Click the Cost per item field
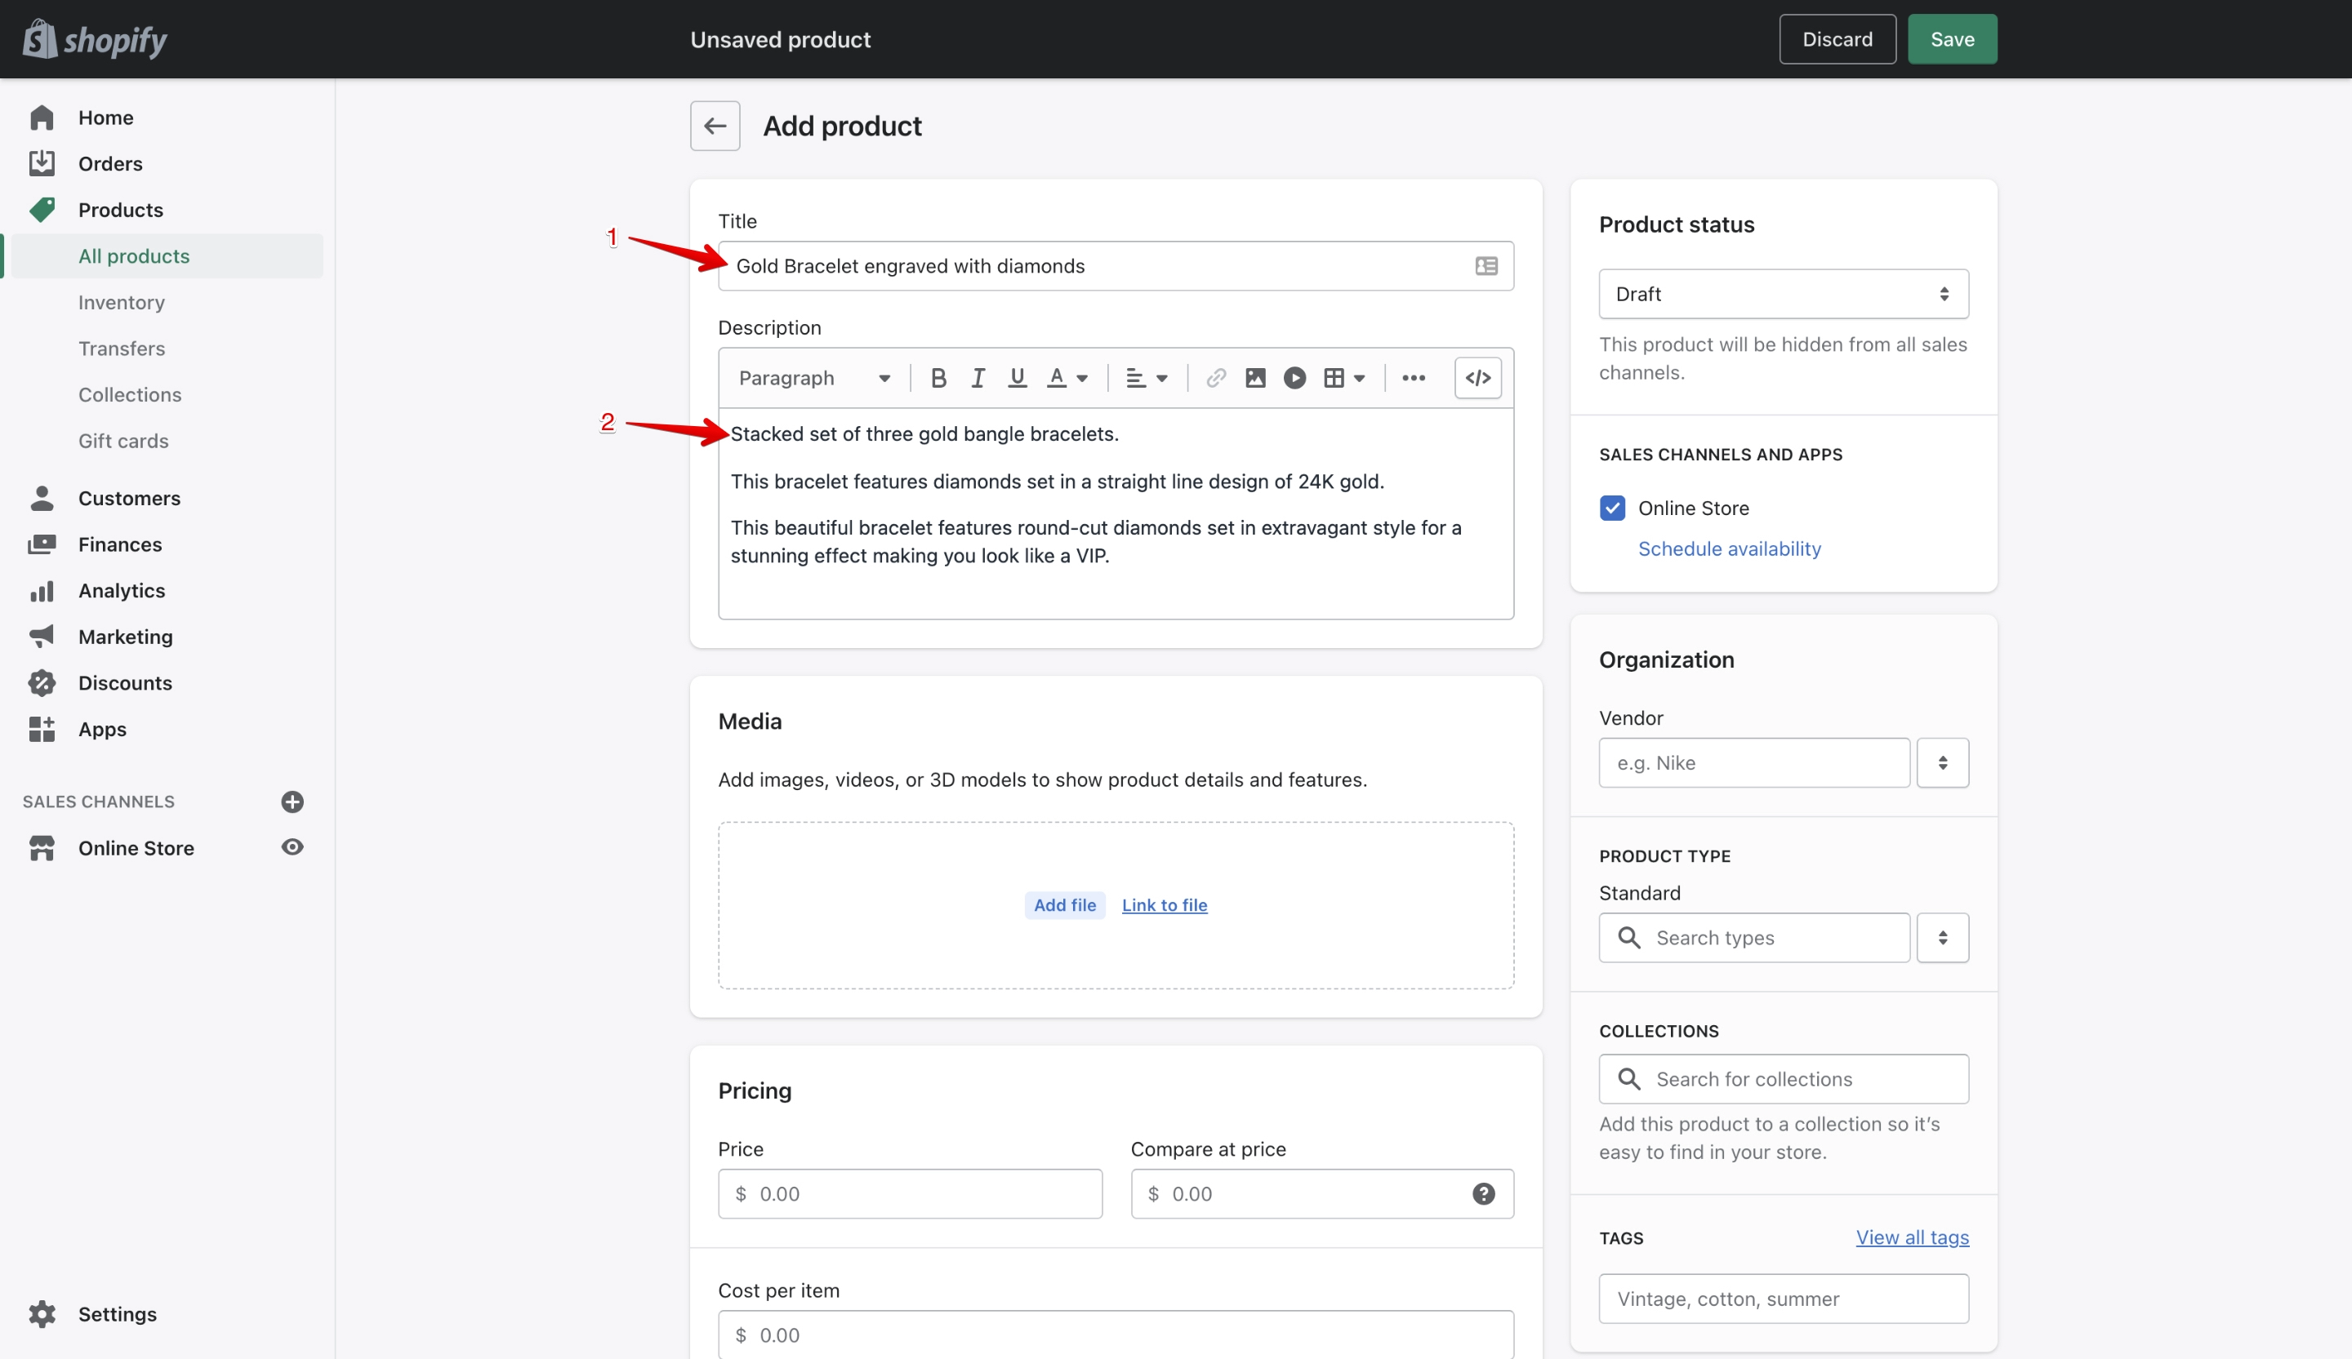Screen dimensions: 2352x1359 [1116, 1335]
